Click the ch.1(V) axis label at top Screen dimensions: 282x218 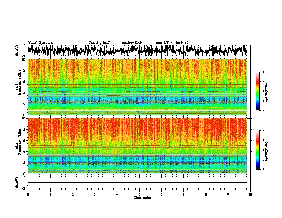tap(17, 51)
